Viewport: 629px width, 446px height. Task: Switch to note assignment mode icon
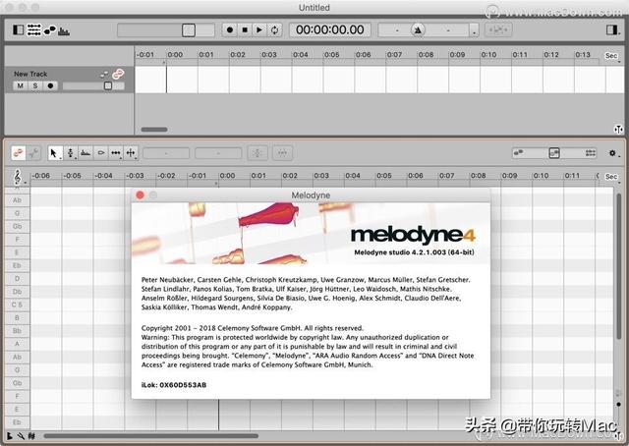coord(33,153)
